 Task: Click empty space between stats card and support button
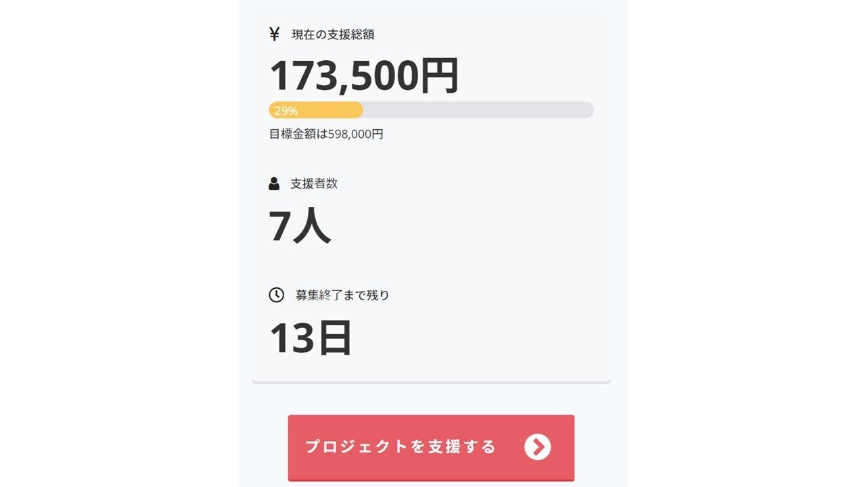click(431, 399)
